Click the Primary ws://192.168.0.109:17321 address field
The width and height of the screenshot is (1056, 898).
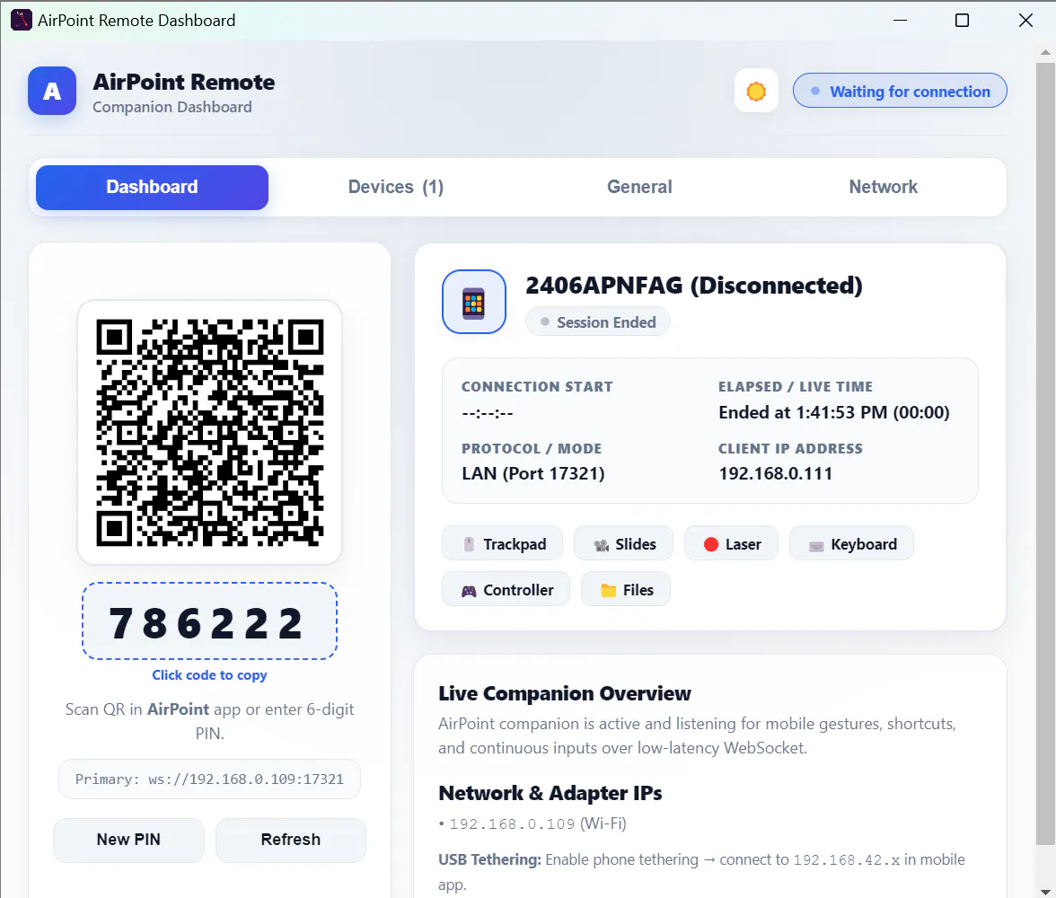tap(209, 779)
